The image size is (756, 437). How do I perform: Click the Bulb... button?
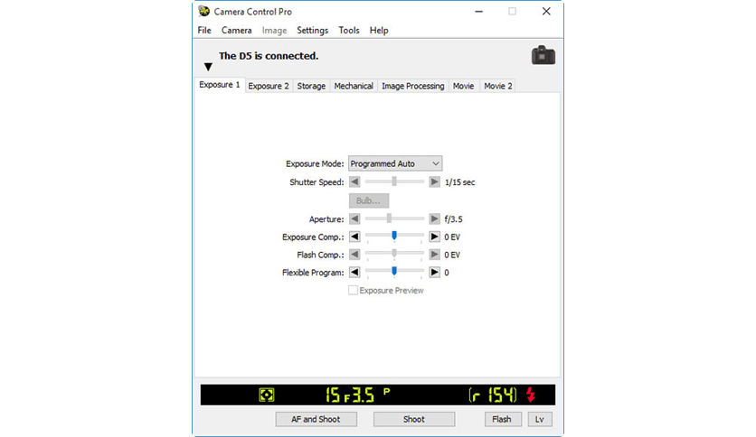point(368,200)
